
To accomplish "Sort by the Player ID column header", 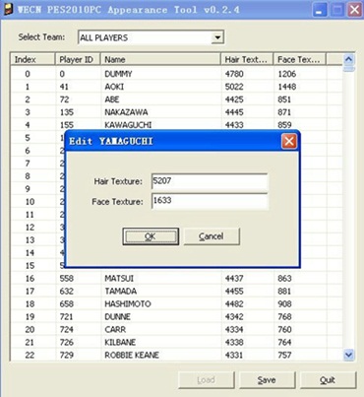I will (78, 59).
